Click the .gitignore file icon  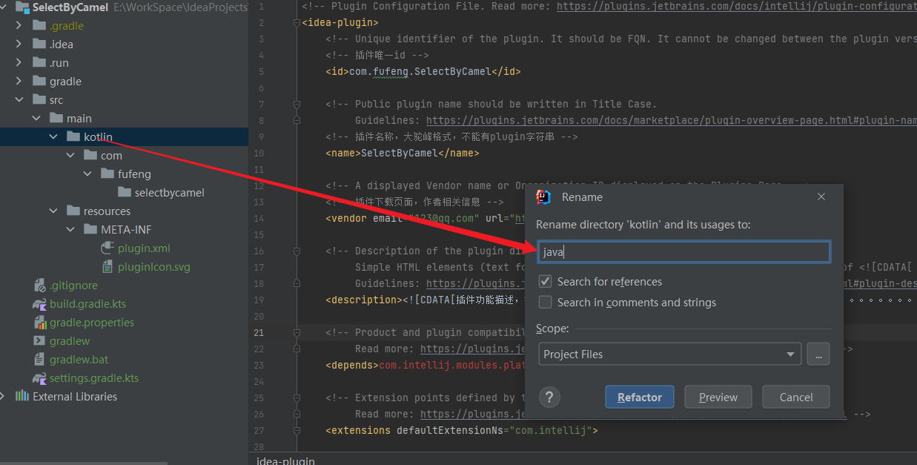pyautogui.click(x=39, y=285)
